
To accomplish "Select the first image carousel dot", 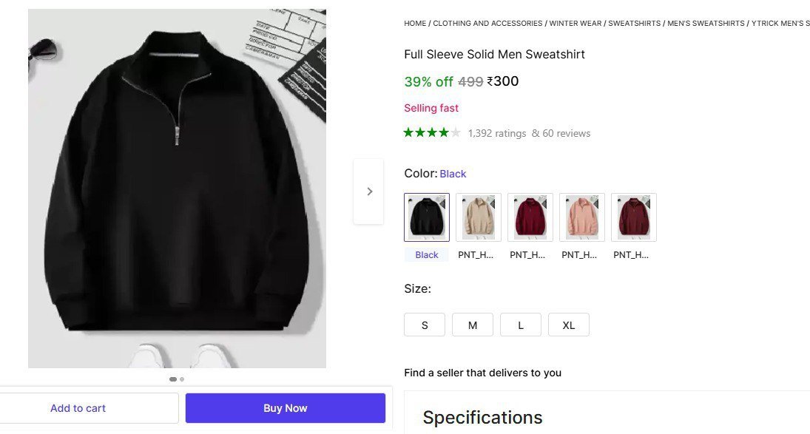I will coord(173,379).
